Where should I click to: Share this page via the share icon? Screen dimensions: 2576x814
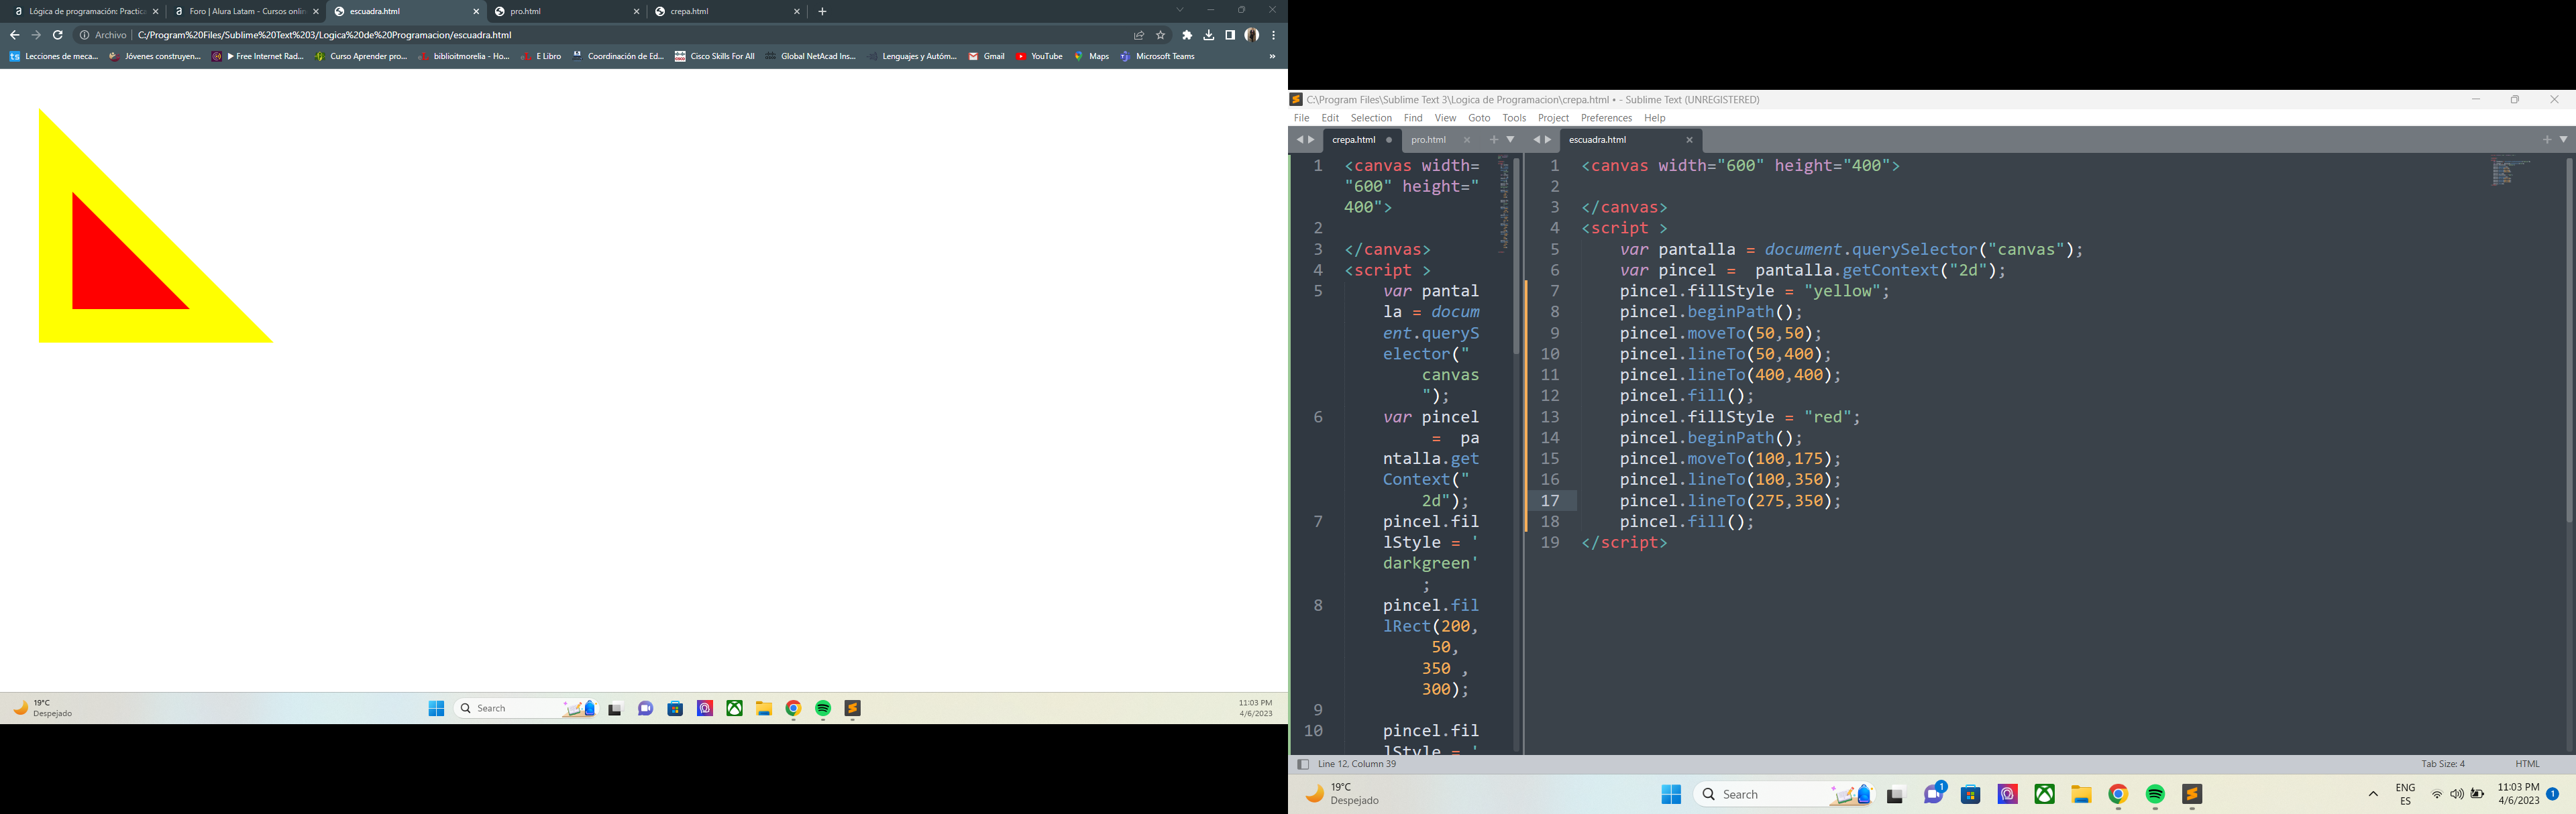click(x=1139, y=35)
